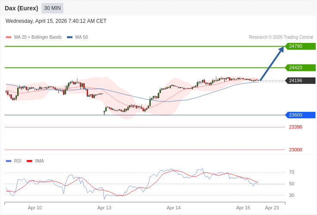Click the RSI 70 overbought level label
The height and width of the screenshot is (215, 317).
click(x=292, y=172)
